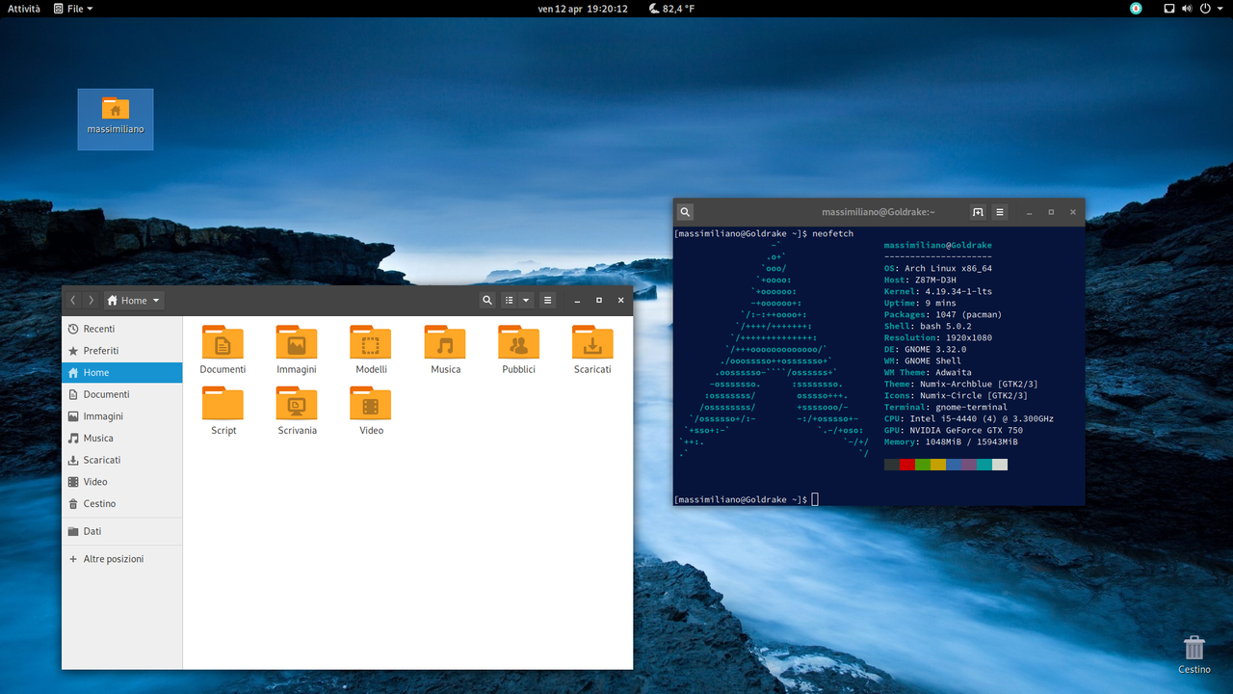1233x694 pixels.
Task: Open the Modelli folder icon
Action: (371, 342)
